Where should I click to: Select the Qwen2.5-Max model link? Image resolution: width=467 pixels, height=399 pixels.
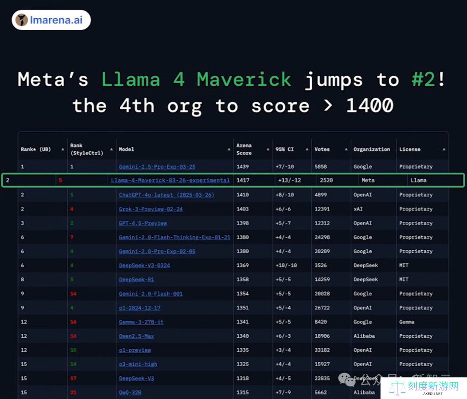[136, 336]
